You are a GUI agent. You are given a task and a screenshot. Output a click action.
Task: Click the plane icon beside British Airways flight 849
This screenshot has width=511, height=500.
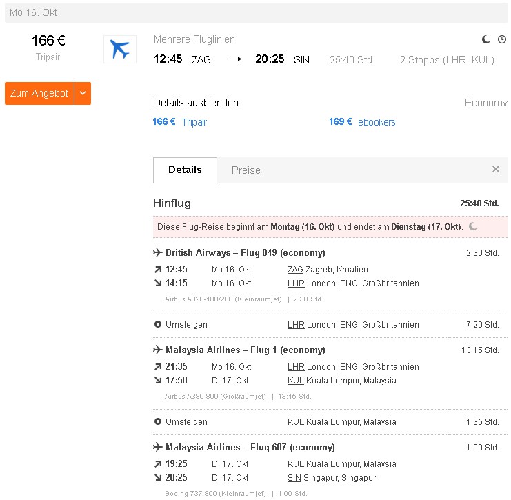pos(158,252)
